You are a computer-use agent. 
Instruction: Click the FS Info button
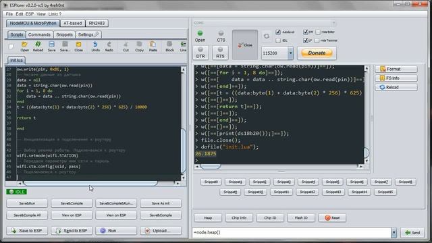pos(396,78)
